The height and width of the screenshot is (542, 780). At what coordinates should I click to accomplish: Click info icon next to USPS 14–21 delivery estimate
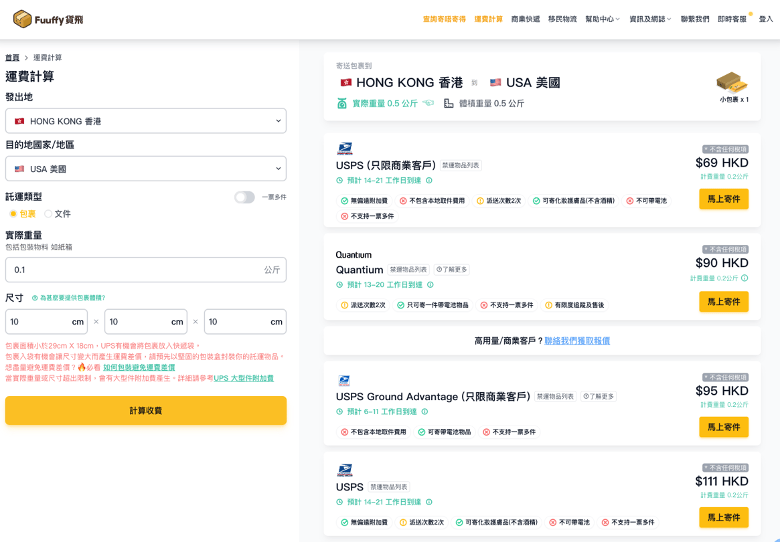[429, 181]
